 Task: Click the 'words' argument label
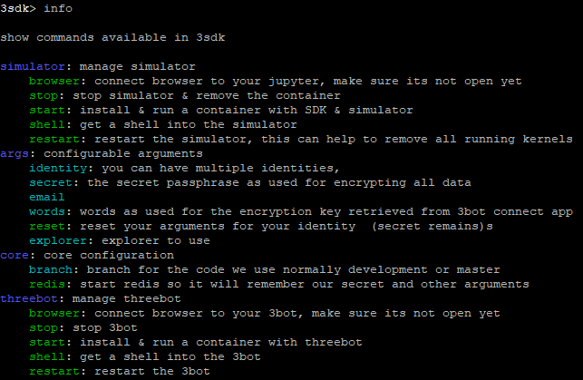[x=47, y=211]
